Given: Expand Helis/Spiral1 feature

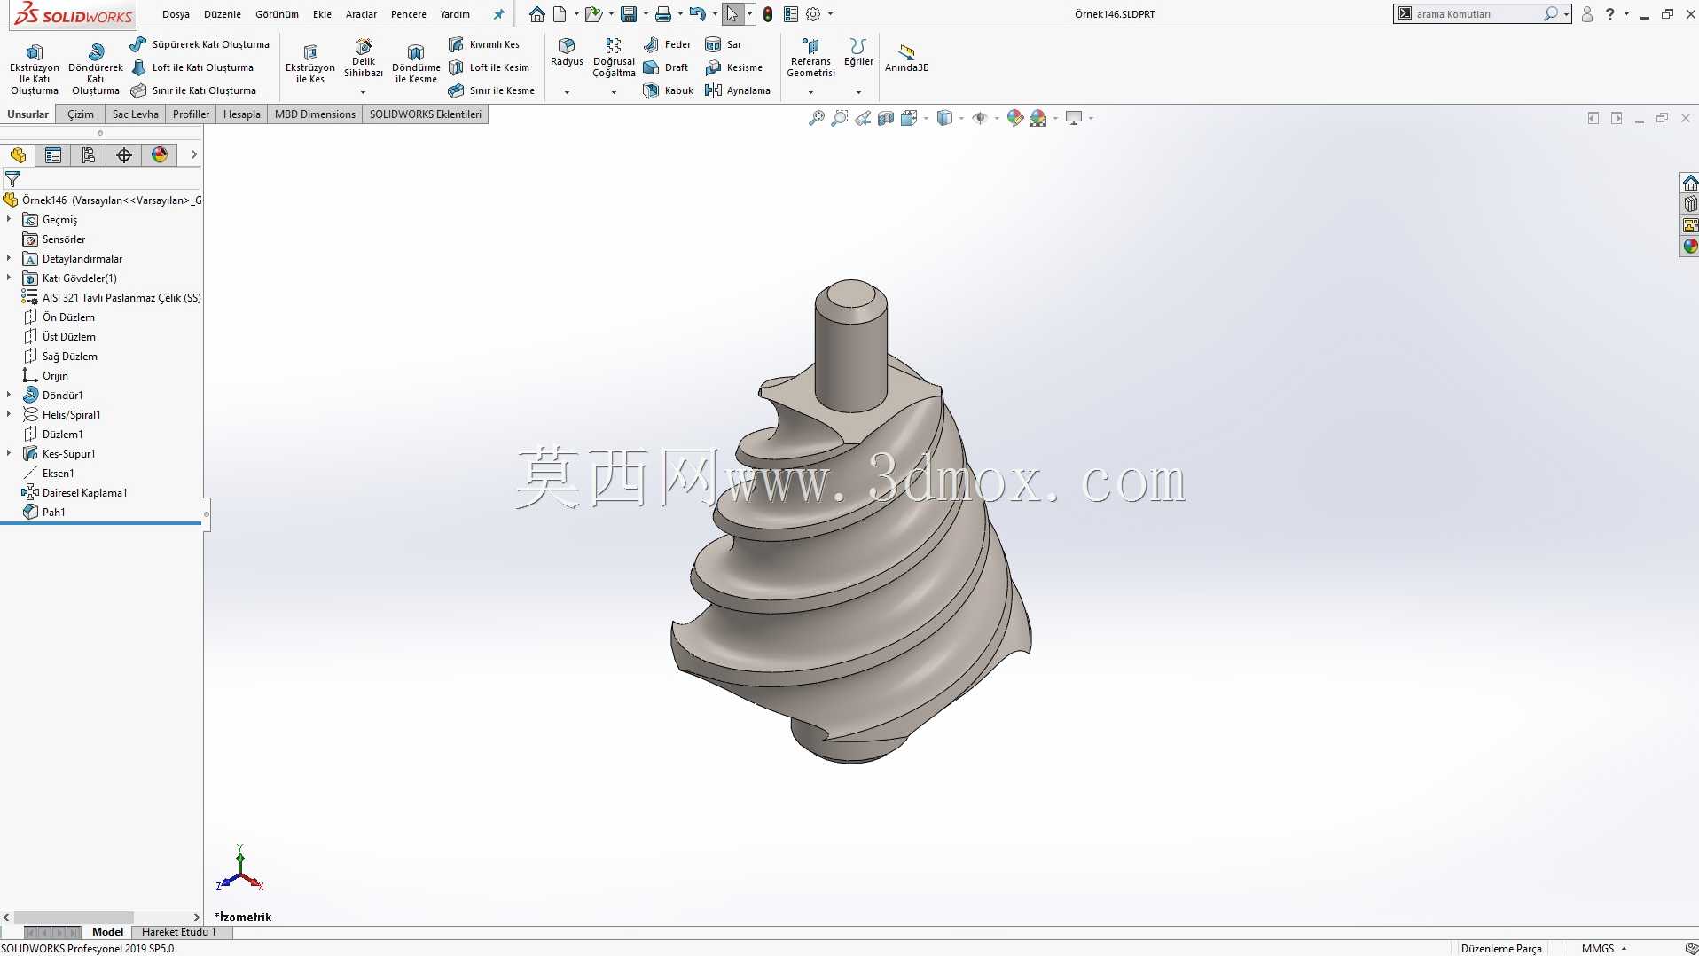Looking at the screenshot, I should point(9,414).
